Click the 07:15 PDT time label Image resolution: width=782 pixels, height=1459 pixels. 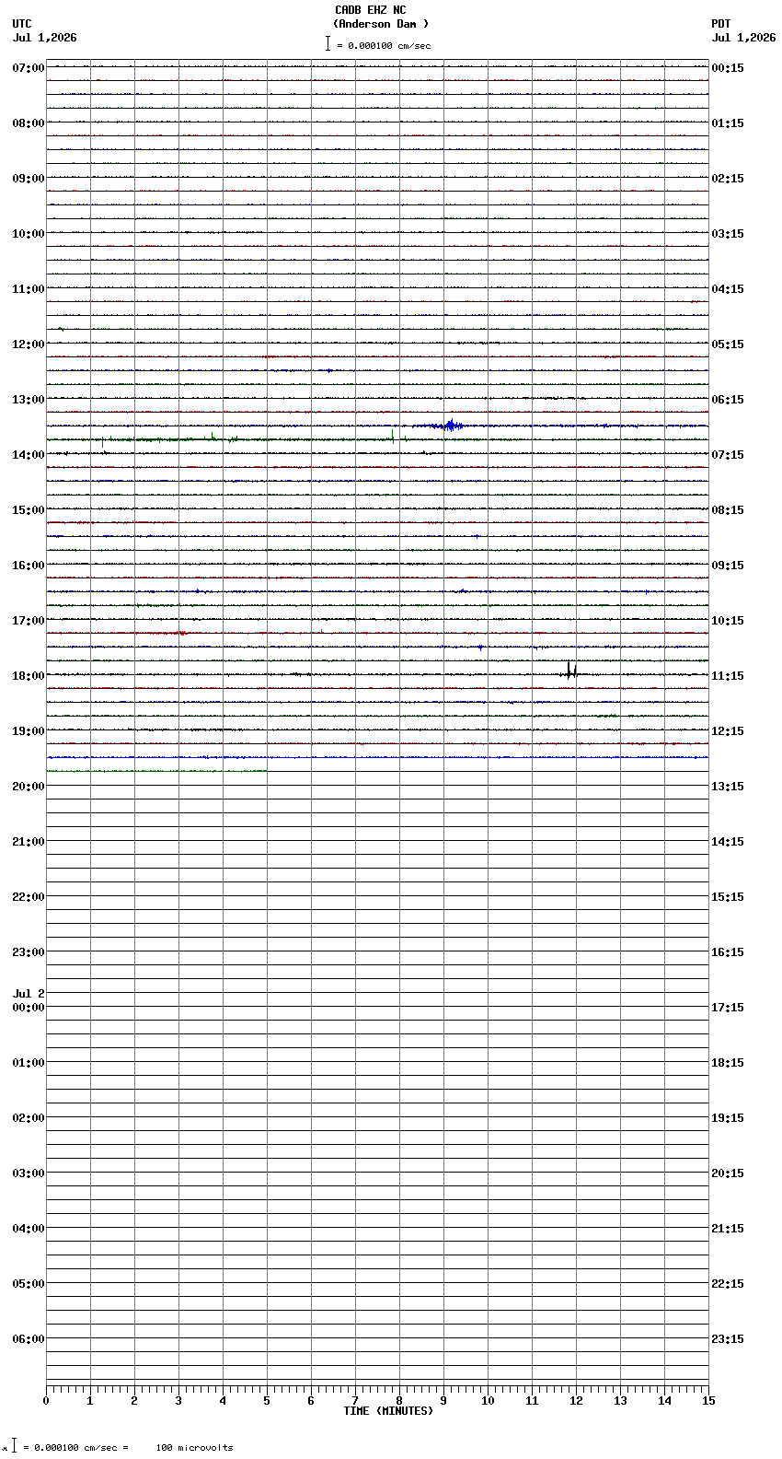tap(728, 455)
